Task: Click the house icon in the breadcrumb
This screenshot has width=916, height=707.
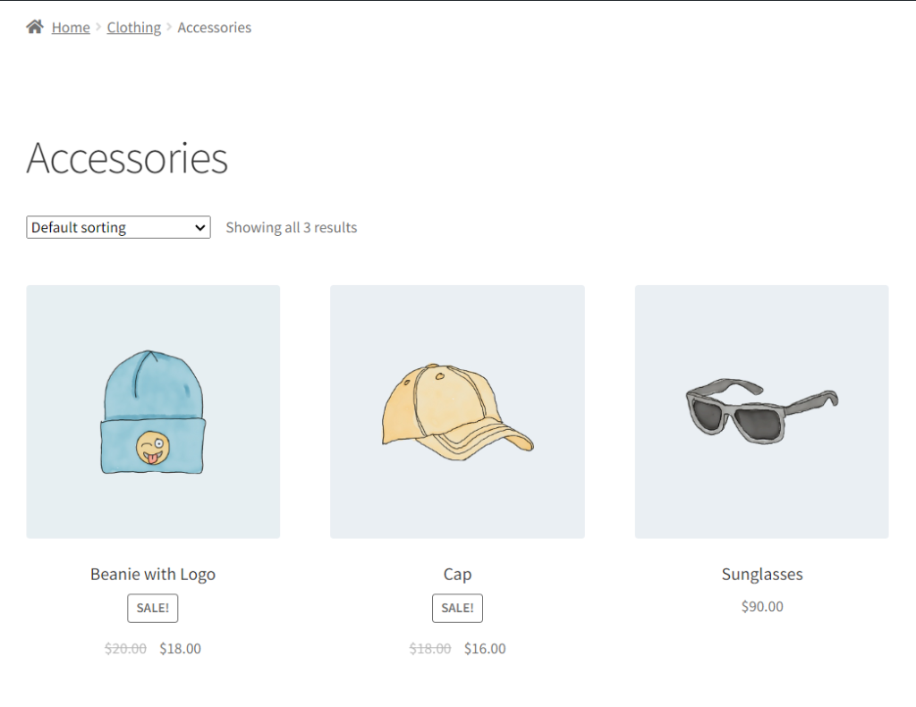Action: 35,27
